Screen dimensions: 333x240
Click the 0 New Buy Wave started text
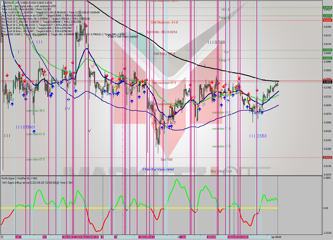[158, 169]
